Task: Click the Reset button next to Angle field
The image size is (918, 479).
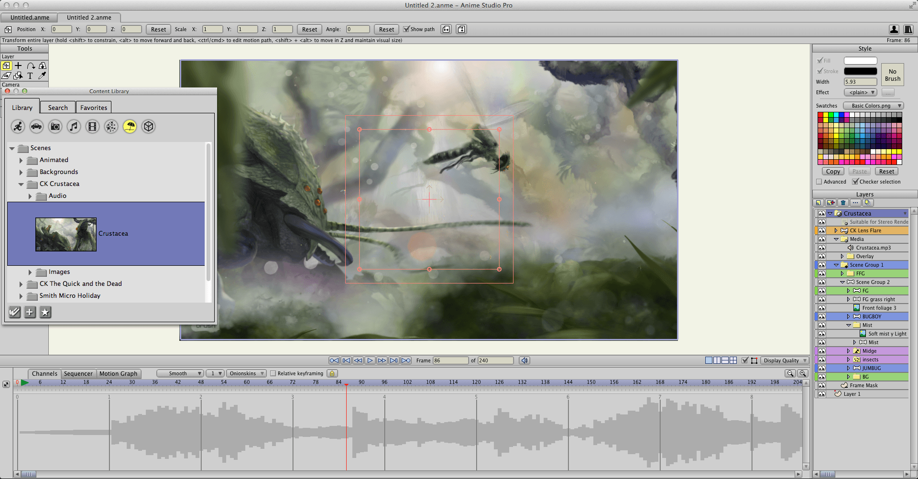Action: pyautogui.click(x=386, y=29)
